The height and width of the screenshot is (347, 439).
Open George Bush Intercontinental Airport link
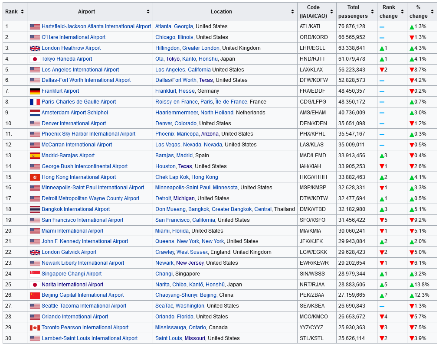pos(85,166)
